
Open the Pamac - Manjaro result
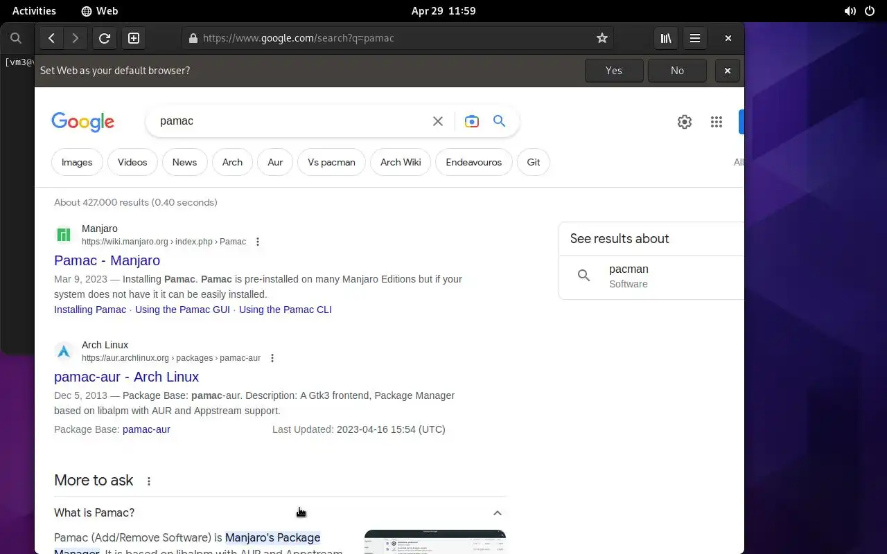pyautogui.click(x=107, y=260)
